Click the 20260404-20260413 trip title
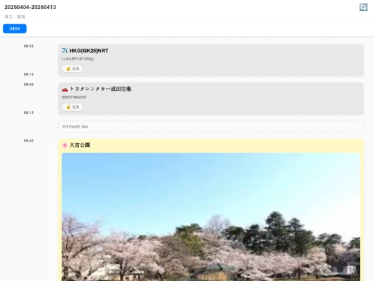This screenshot has width=374, height=281. pos(30,7)
